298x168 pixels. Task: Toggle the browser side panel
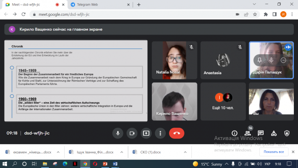tap(274, 14)
